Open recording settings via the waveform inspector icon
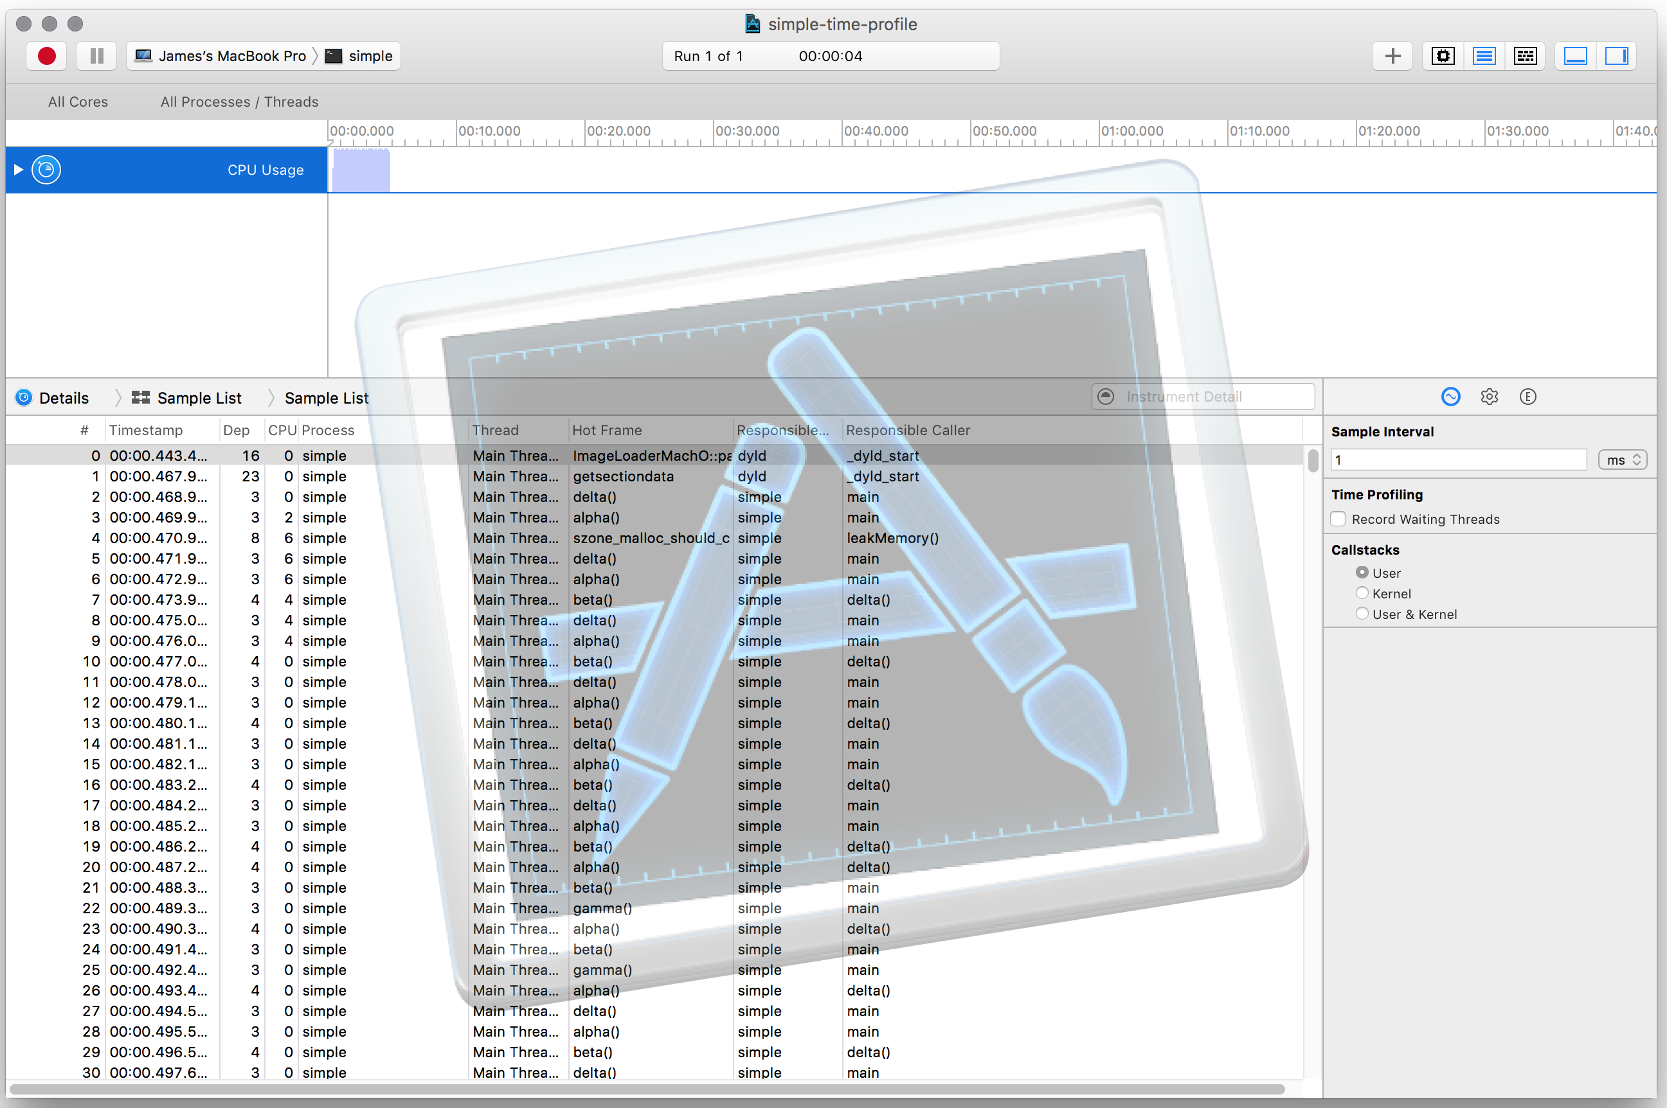The image size is (1667, 1108). pos(1450,397)
